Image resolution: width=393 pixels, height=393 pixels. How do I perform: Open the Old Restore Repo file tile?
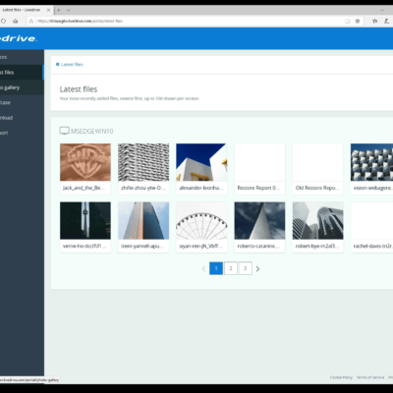[317, 169]
